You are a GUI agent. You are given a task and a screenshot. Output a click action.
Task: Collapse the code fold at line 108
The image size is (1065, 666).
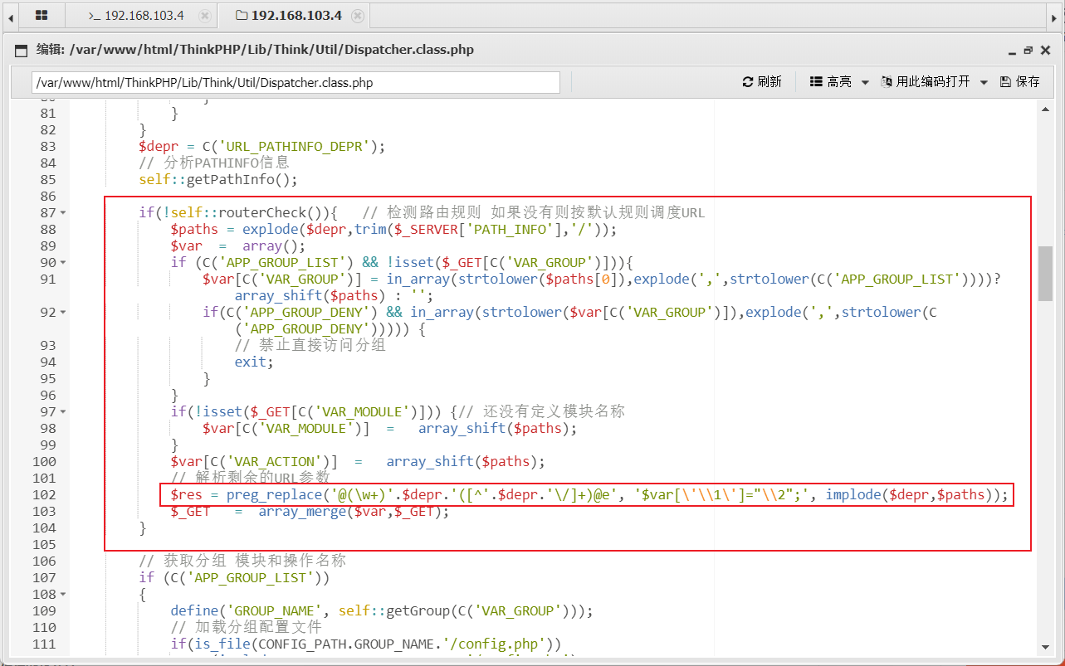(63, 595)
